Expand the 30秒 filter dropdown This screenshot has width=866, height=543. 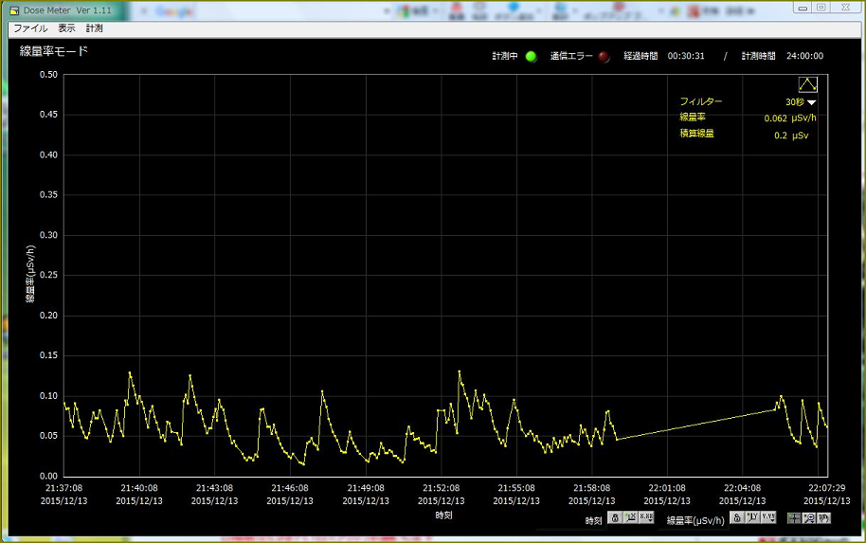[811, 101]
